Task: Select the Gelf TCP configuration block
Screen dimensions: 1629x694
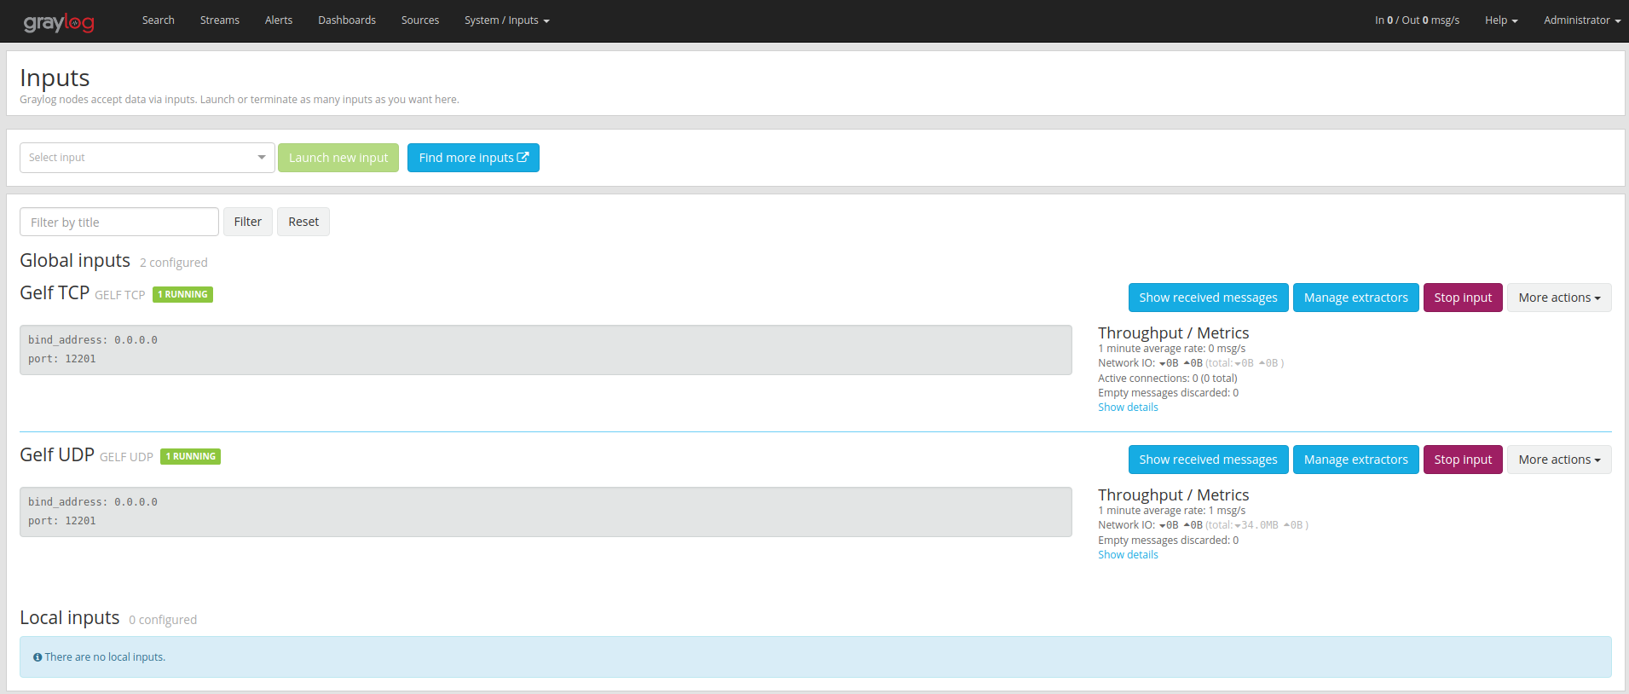Action: point(546,350)
